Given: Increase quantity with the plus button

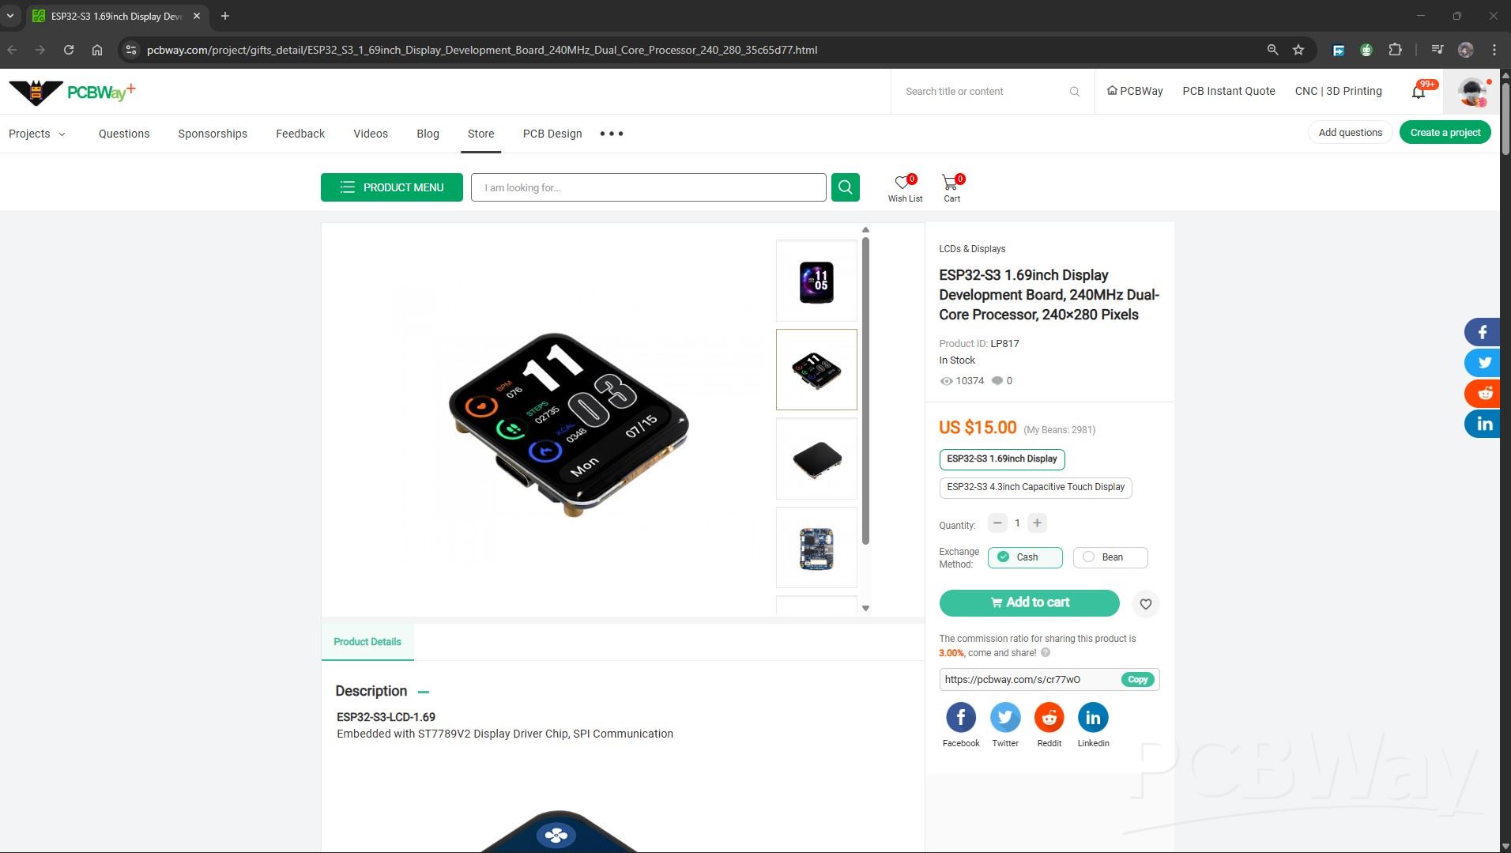Looking at the screenshot, I should click(1037, 523).
